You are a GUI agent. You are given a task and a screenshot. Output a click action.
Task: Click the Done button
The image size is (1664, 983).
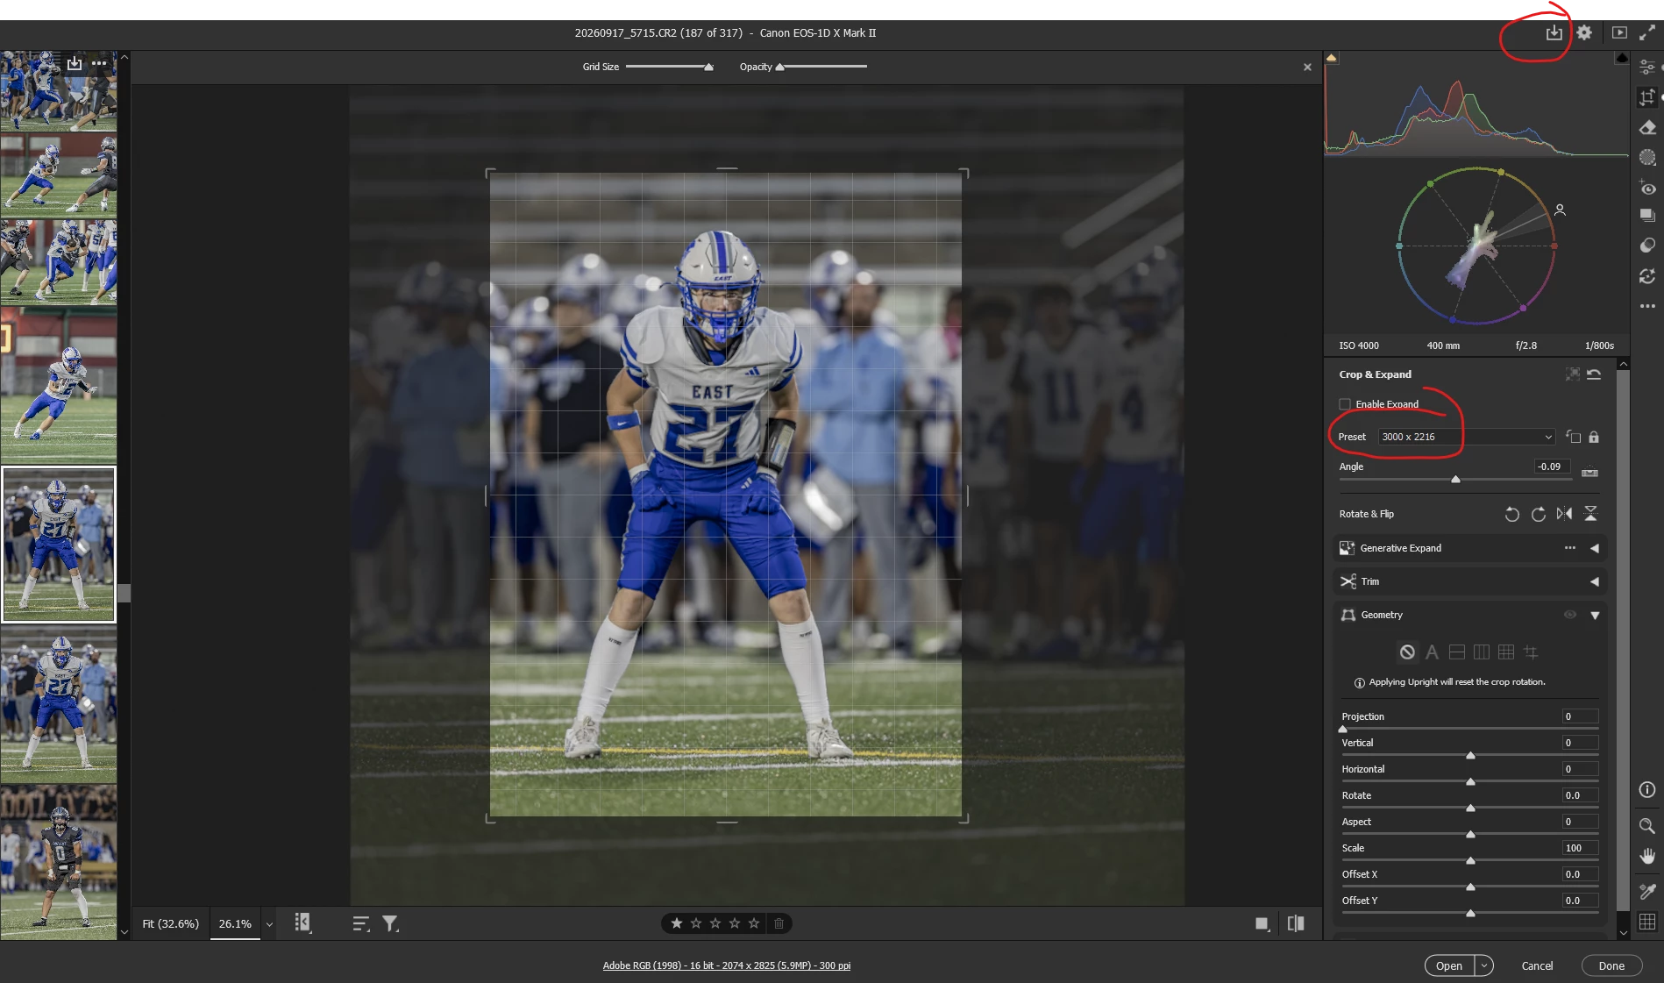1611,965
